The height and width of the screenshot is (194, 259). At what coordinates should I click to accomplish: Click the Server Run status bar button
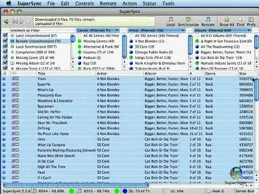(245, 191)
